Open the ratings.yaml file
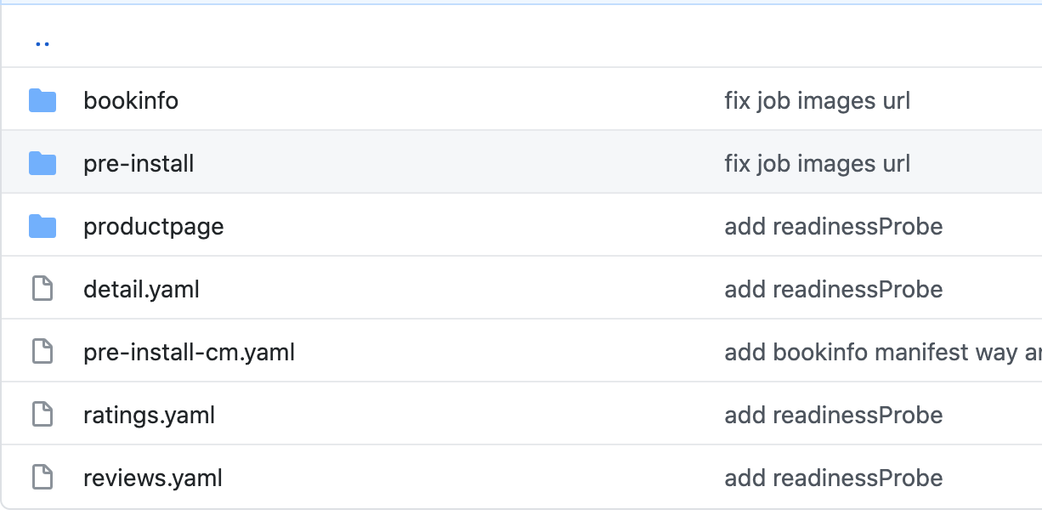1042x515 pixels. 149,416
